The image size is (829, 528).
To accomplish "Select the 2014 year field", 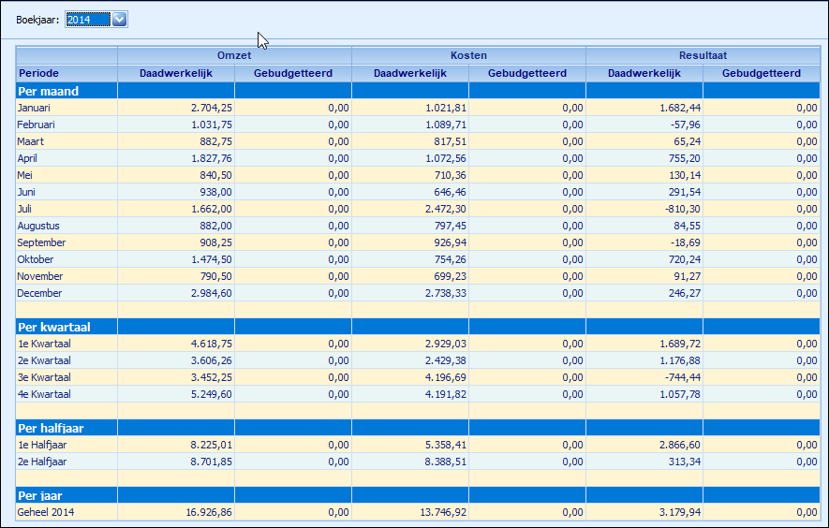I will (x=88, y=20).
